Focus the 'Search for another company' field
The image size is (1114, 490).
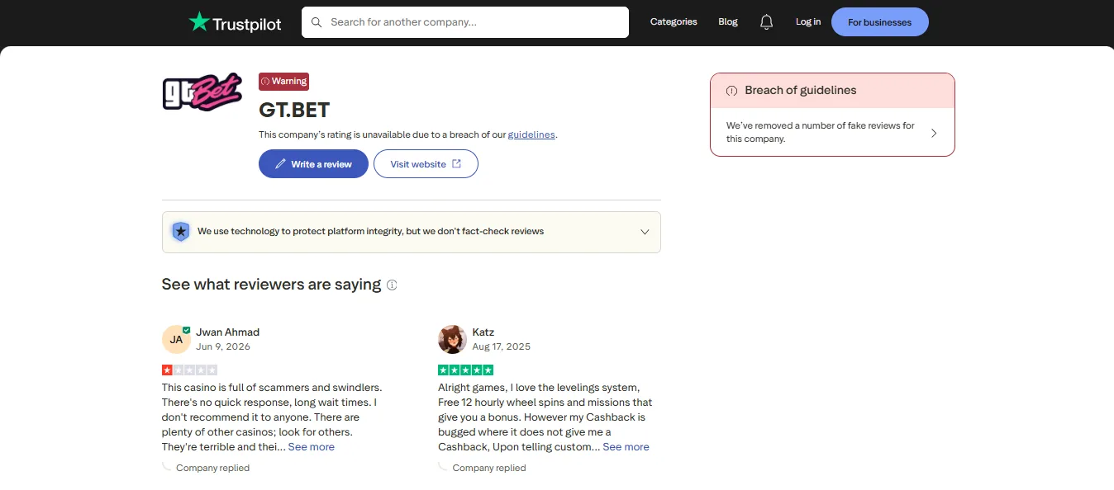point(465,22)
